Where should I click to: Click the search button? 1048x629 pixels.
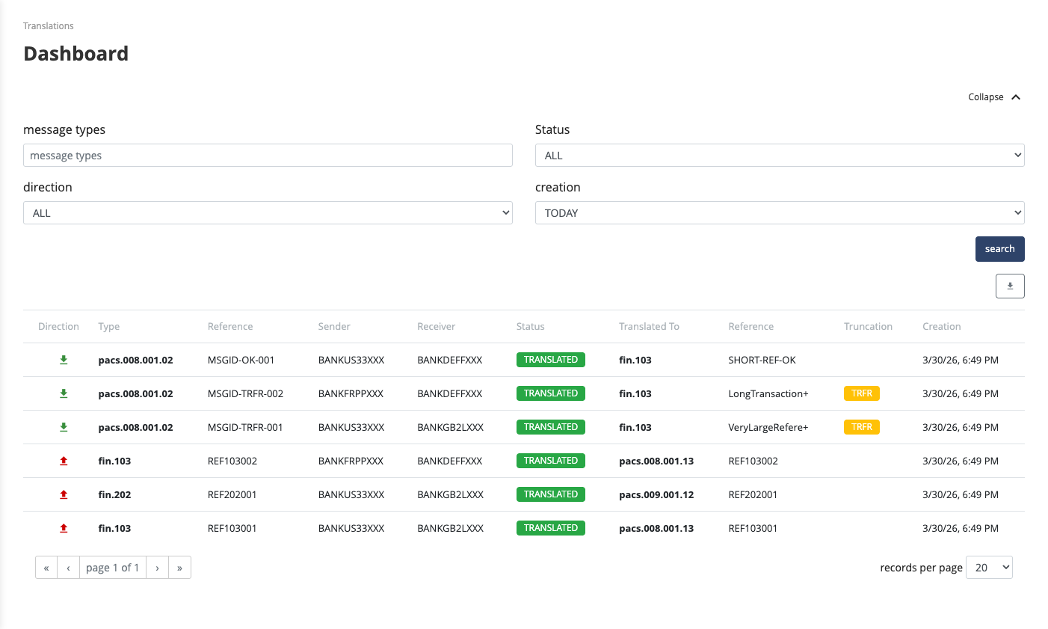1000,249
